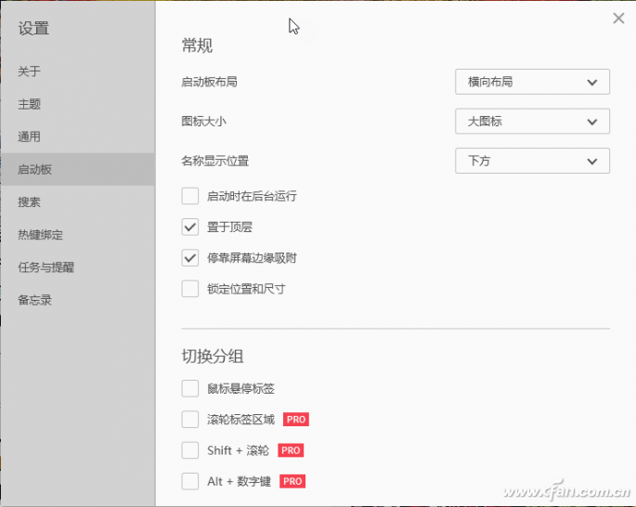The width and height of the screenshot is (636, 507).
Task: Click the 切换分组 section heading
Action: 213,357
